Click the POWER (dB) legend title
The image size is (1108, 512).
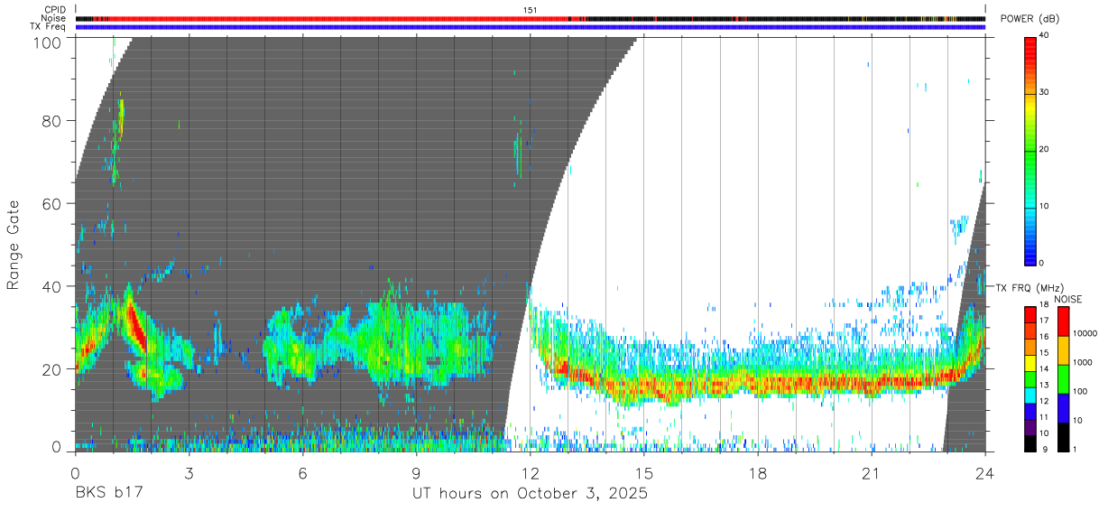pyautogui.click(x=1030, y=19)
